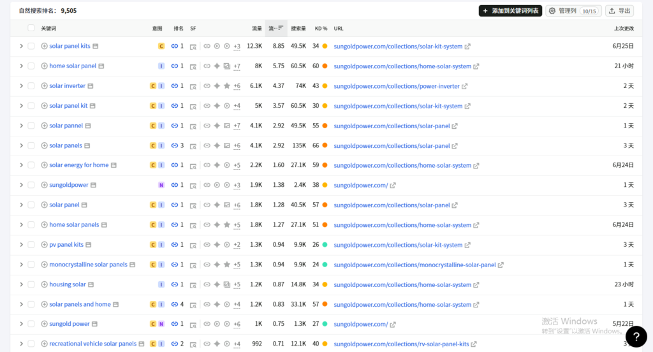Sort by 关键词 column header

click(x=48, y=28)
